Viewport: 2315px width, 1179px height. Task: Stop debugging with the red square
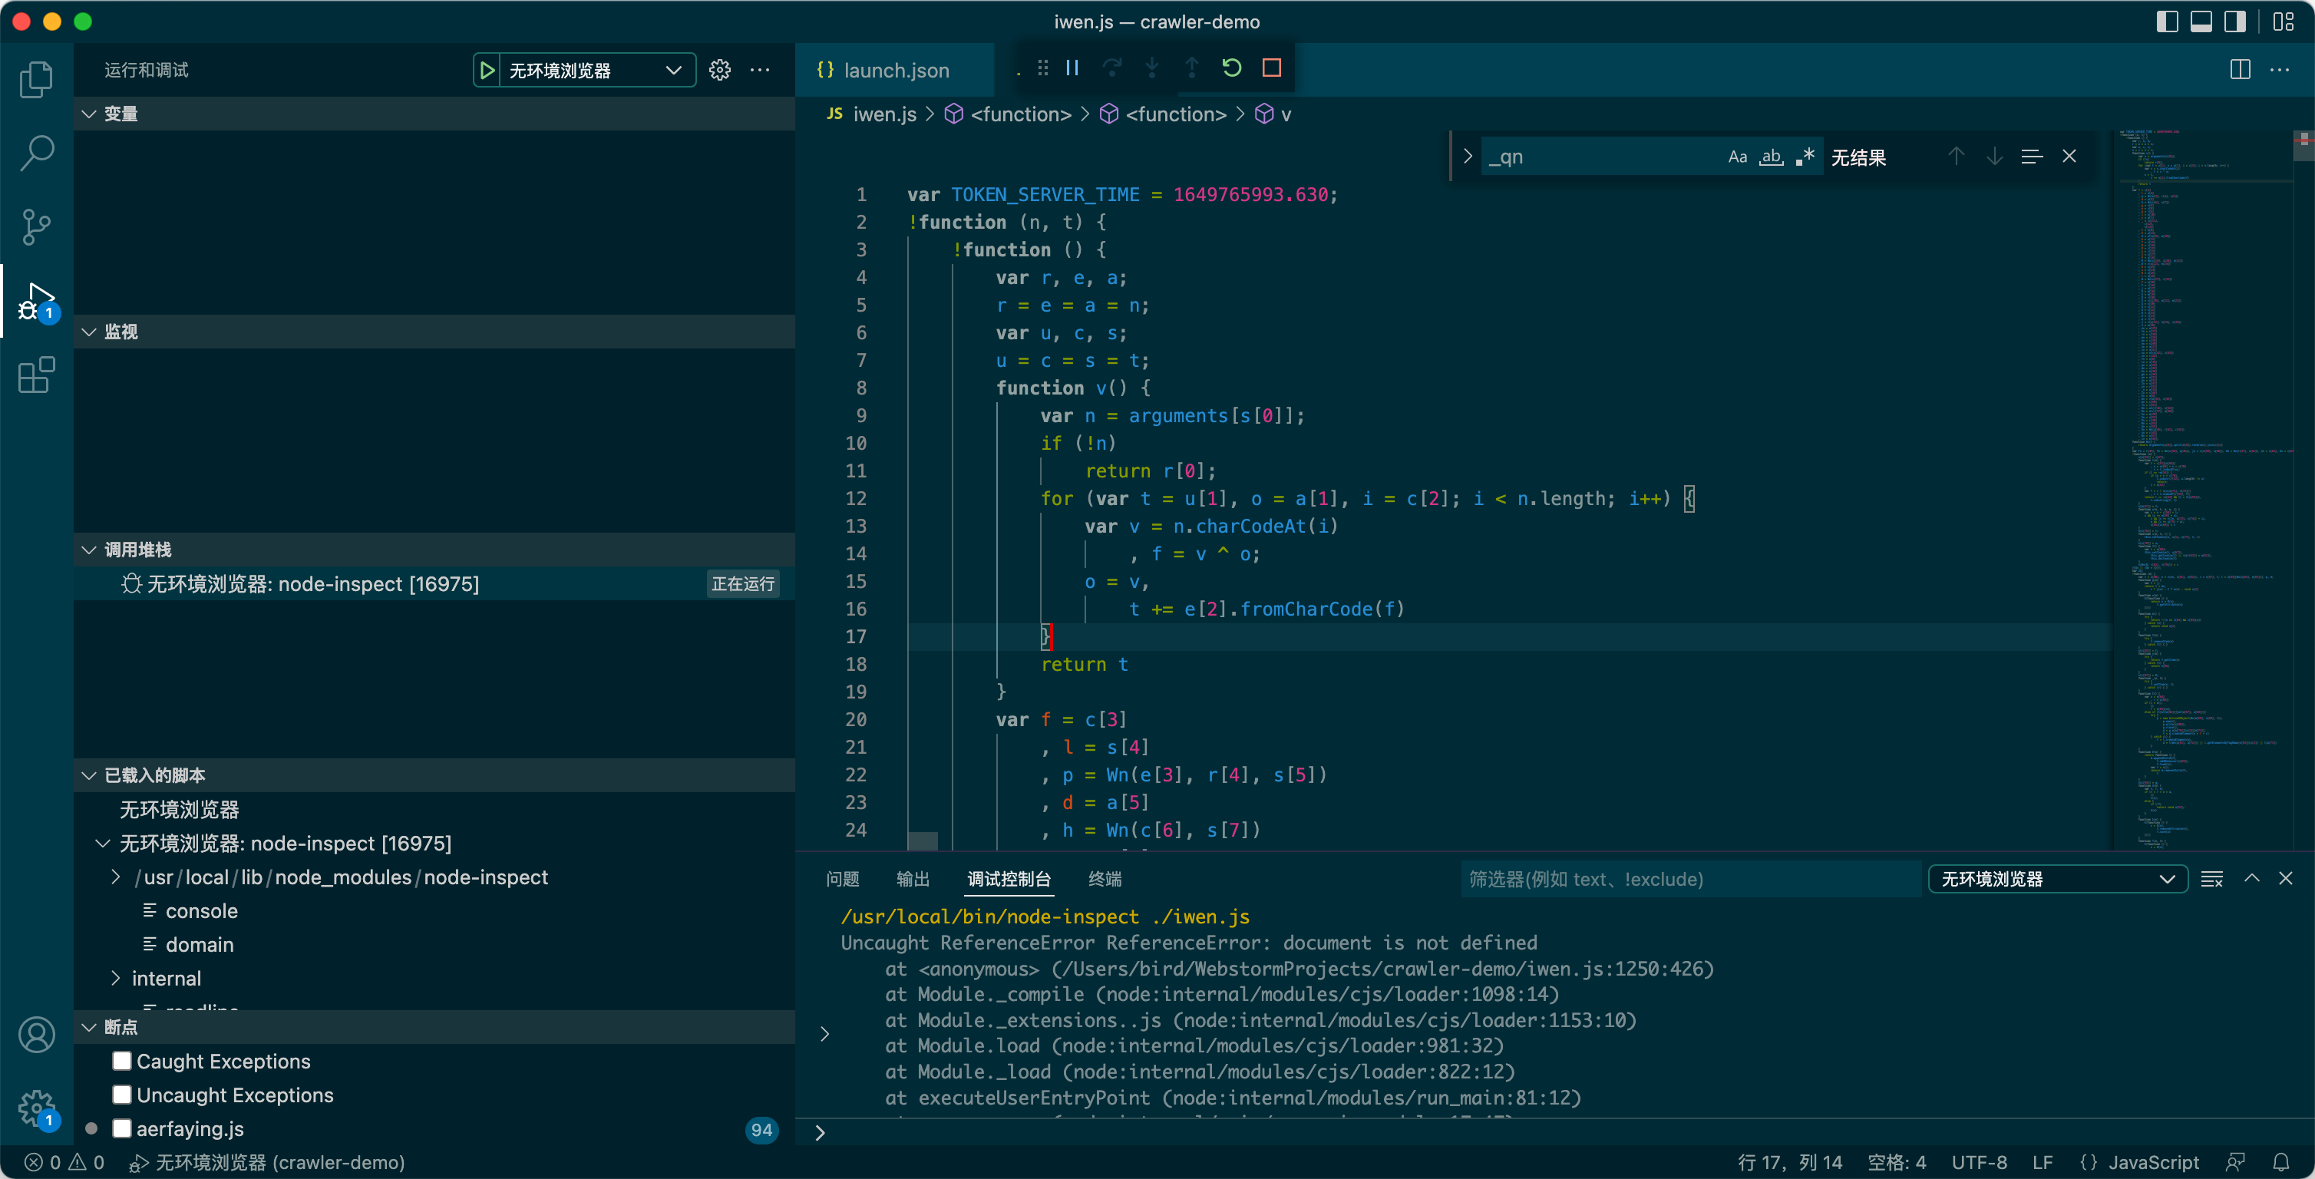pyautogui.click(x=1271, y=68)
